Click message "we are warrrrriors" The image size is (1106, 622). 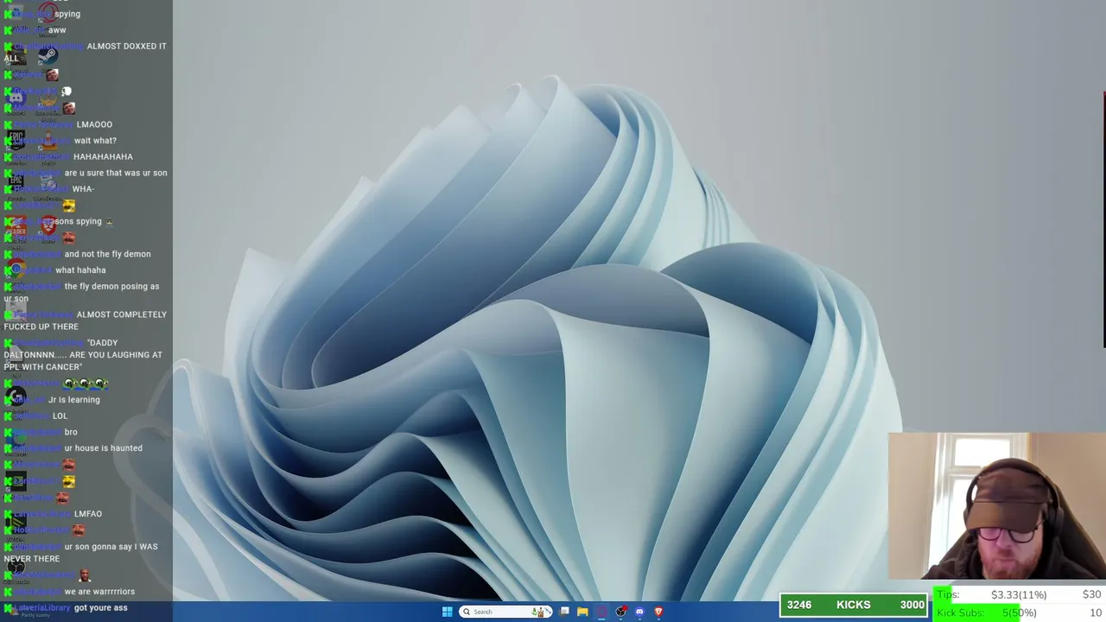pos(99,592)
